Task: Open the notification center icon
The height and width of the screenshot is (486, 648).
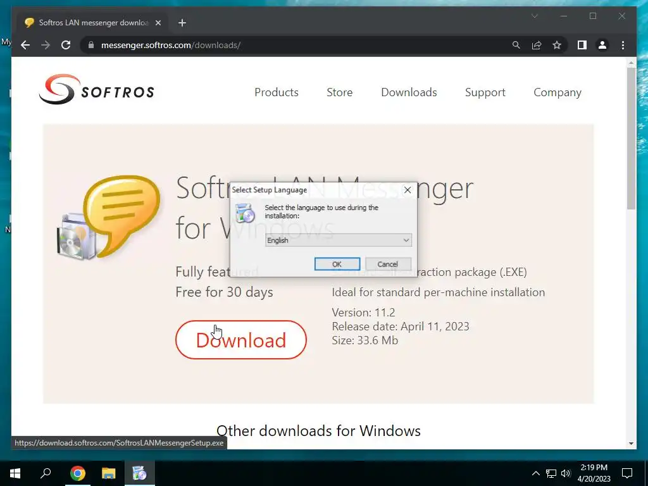Action: pyautogui.click(x=627, y=473)
